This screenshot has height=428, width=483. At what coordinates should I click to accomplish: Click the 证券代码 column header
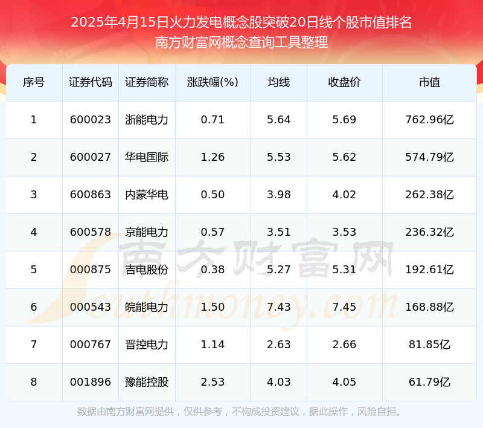(x=90, y=82)
